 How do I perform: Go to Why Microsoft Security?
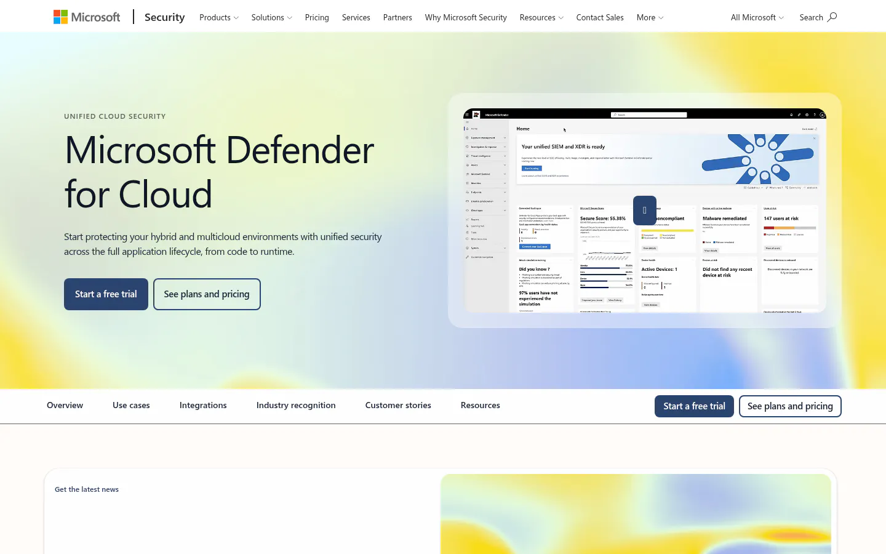(466, 17)
